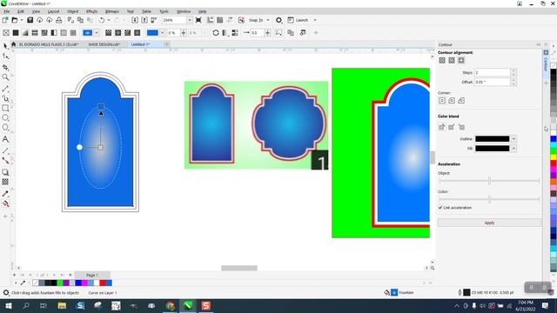Open the File menu
557x313 pixels.
(x=7, y=11)
